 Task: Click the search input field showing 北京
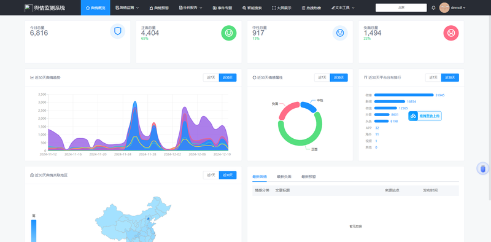click(401, 8)
